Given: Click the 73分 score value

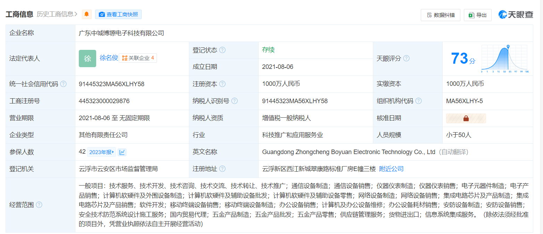Looking at the screenshot, I should (x=463, y=58).
